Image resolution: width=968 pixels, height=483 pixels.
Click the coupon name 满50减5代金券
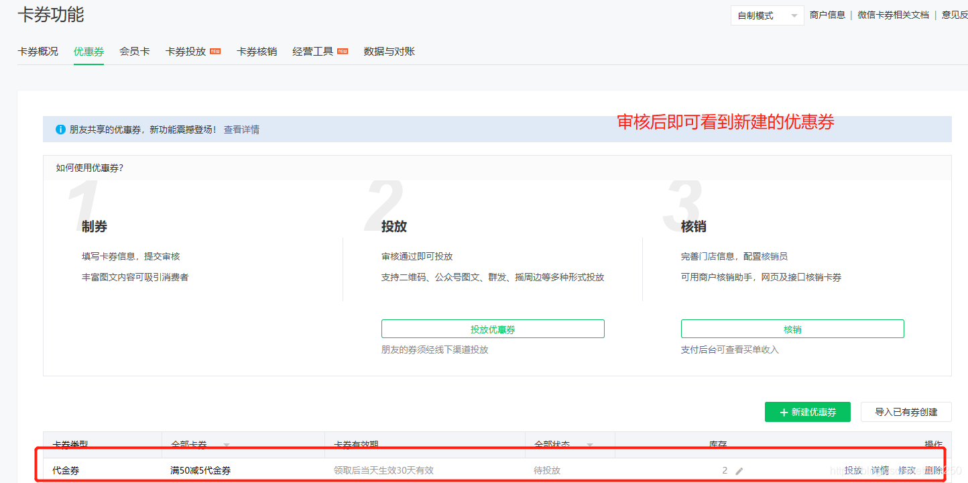coord(200,470)
